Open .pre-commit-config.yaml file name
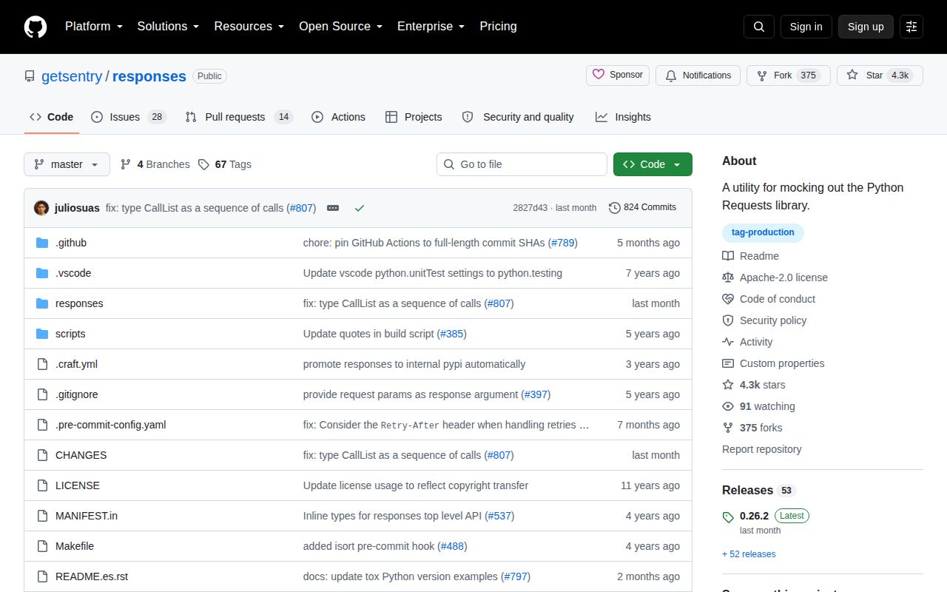Viewport: 947px width, 592px height. tap(111, 425)
